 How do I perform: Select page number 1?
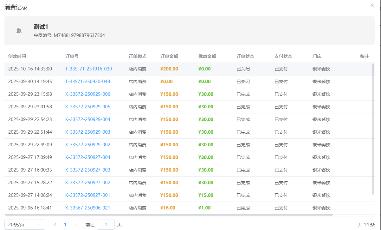click(65, 225)
